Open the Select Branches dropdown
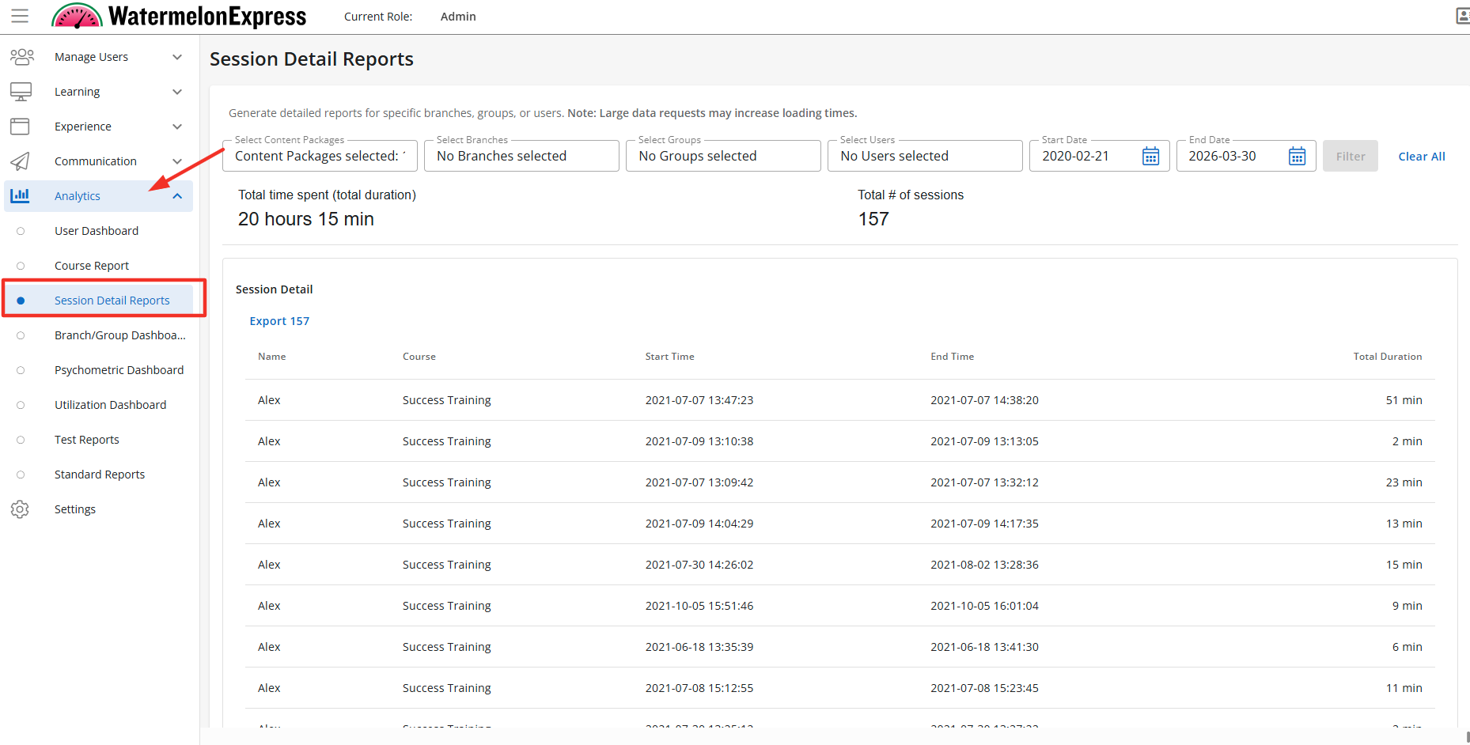Viewport: 1470px width, 745px height. (x=521, y=157)
